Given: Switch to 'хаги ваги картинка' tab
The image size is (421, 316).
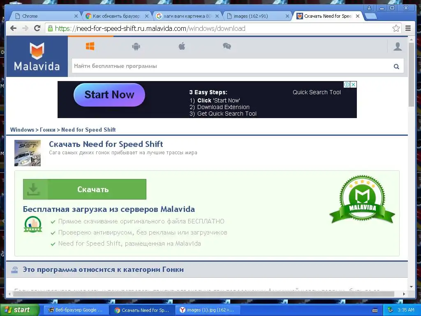Looking at the screenshot, I should click(187, 16).
